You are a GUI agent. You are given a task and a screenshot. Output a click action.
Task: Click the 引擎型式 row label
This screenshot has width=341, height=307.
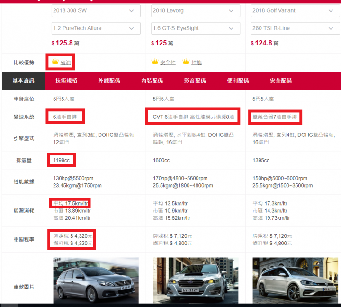pyautogui.click(x=24, y=138)
